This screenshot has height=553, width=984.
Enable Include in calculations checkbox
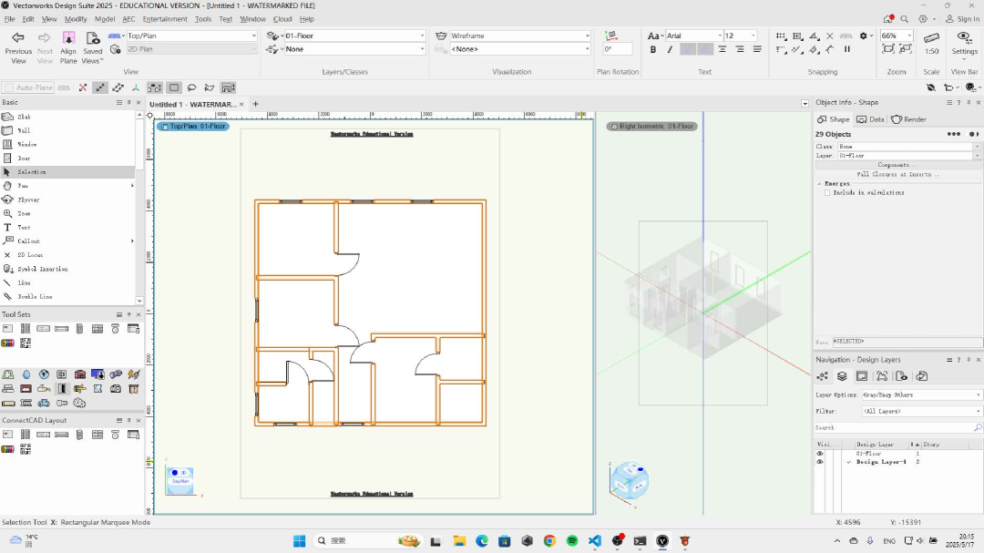coord(827,192)
